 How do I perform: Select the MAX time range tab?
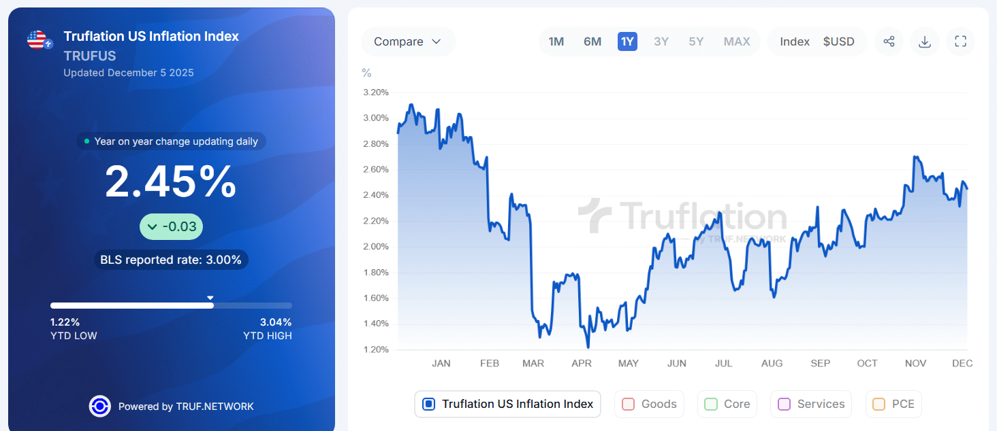[737, 41]
